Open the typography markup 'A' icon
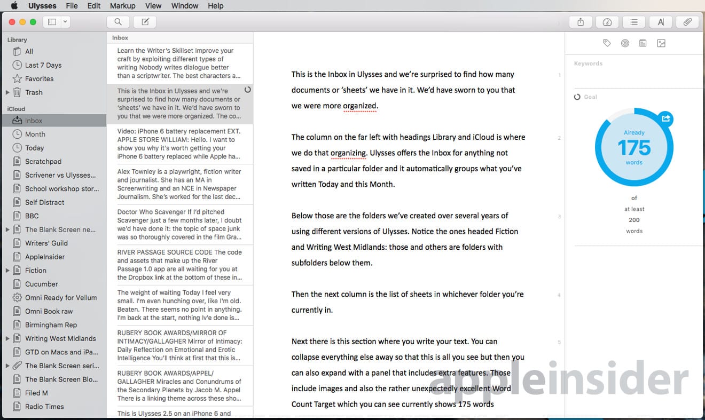This screenshot has height=420, width=705. [661, 22]
